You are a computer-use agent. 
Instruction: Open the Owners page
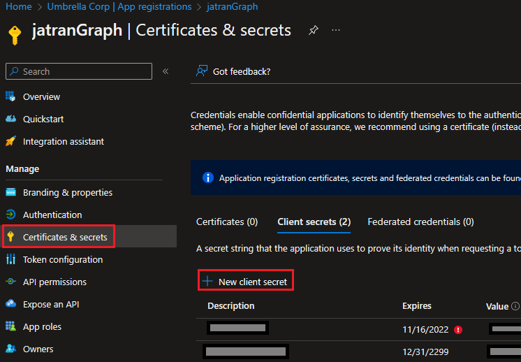38,349
